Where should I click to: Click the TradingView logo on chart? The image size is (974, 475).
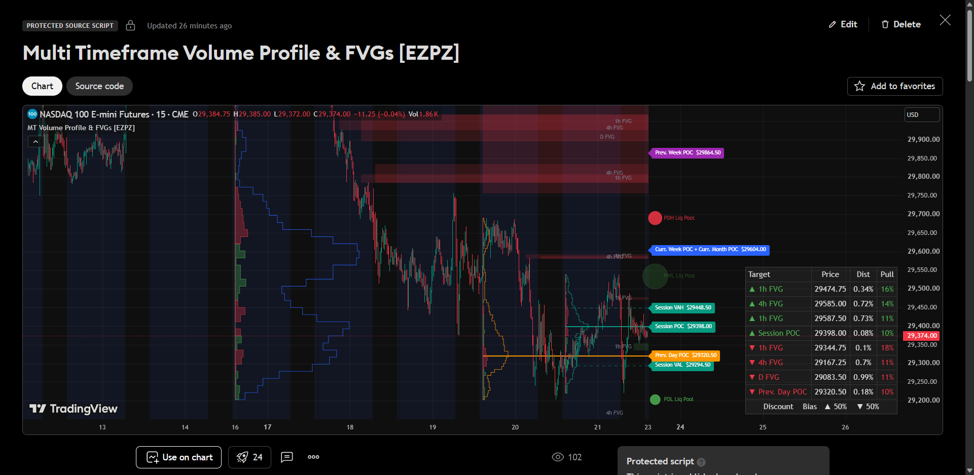(74, 409)
